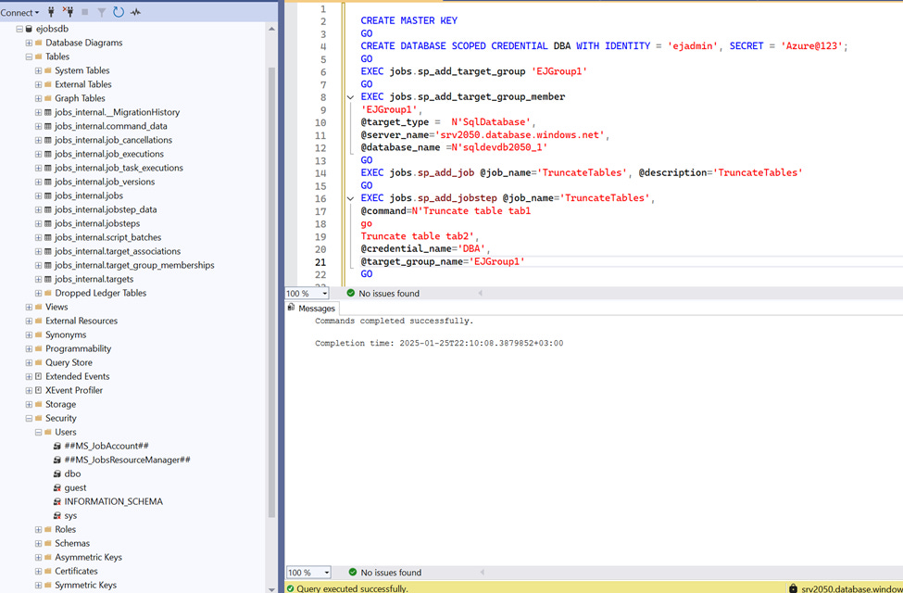Collapse the ejobsdb database node

(x=19, y=29)
